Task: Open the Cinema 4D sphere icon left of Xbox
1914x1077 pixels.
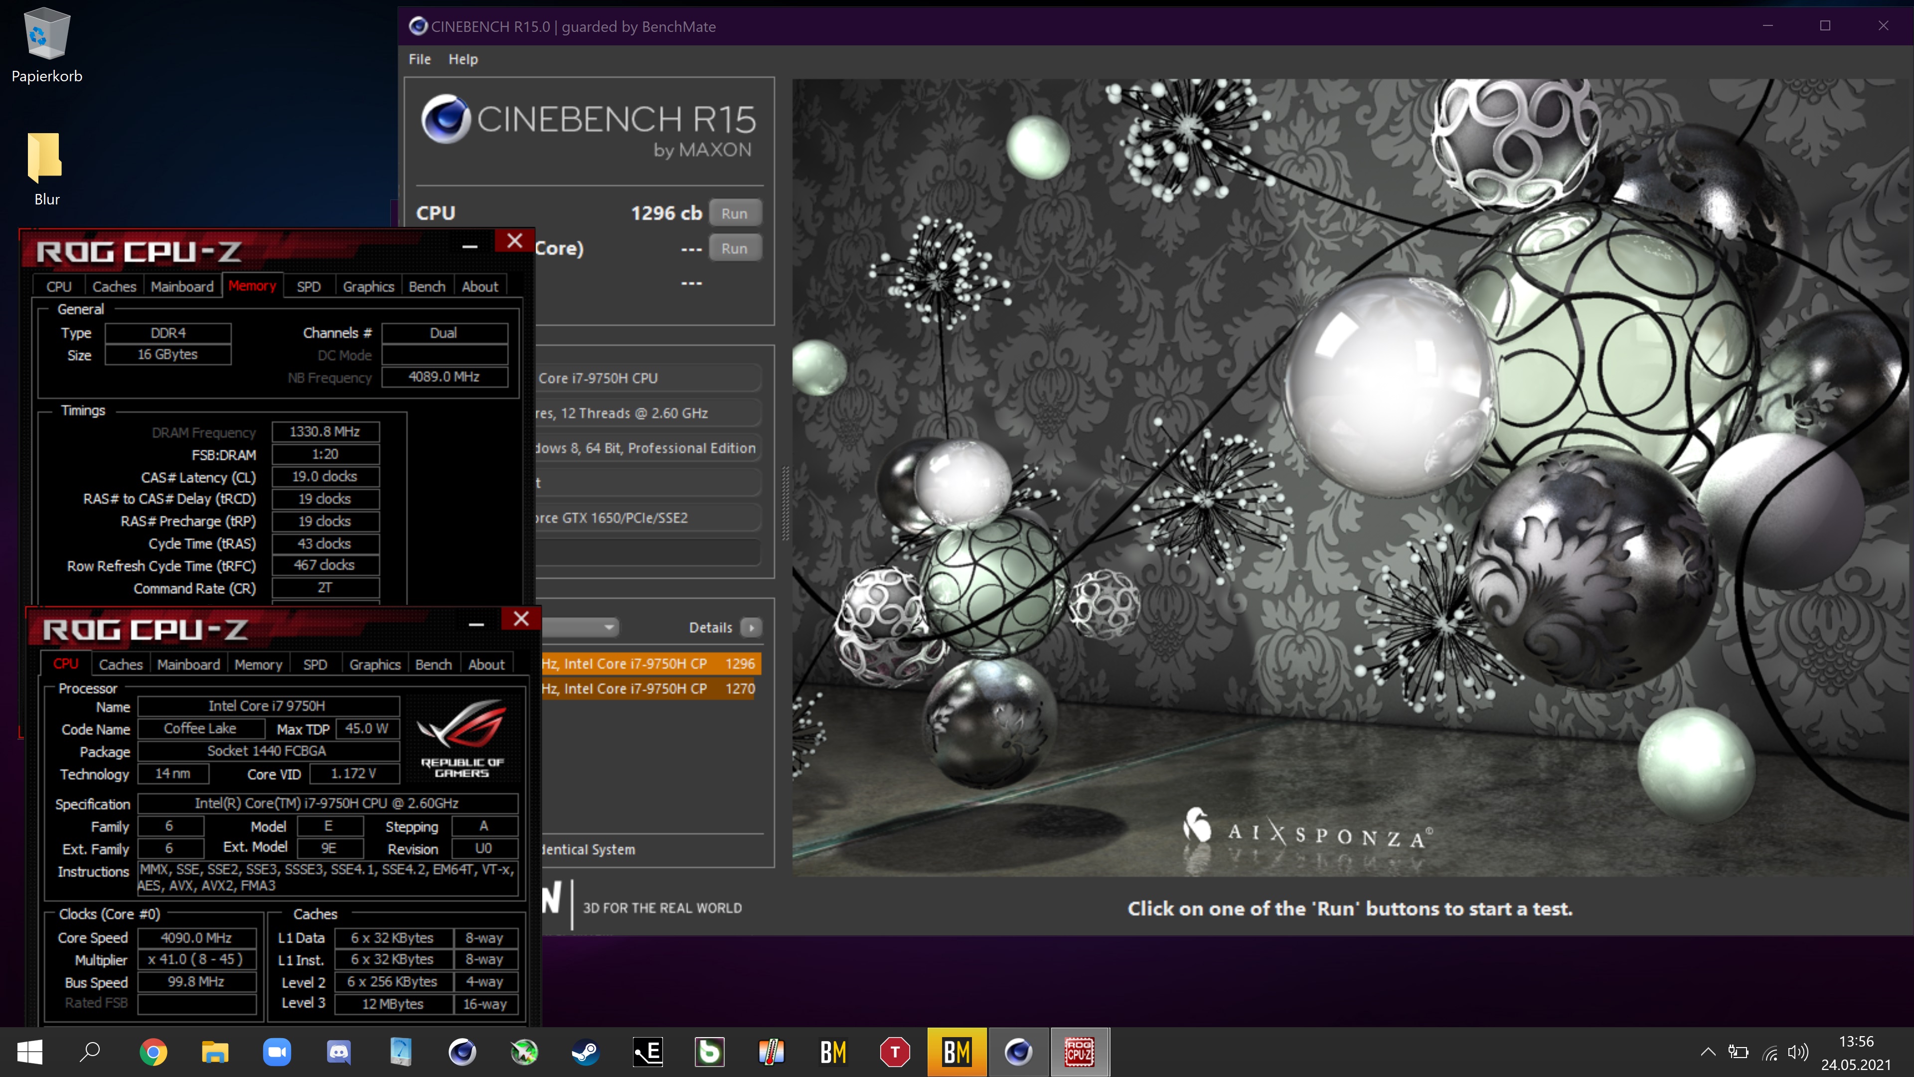Action: 462,1052
